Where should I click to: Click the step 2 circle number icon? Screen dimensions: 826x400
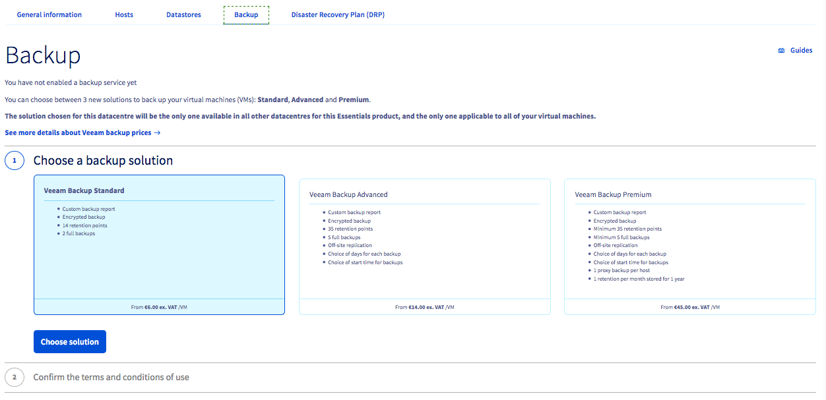[x=15, y=378]
